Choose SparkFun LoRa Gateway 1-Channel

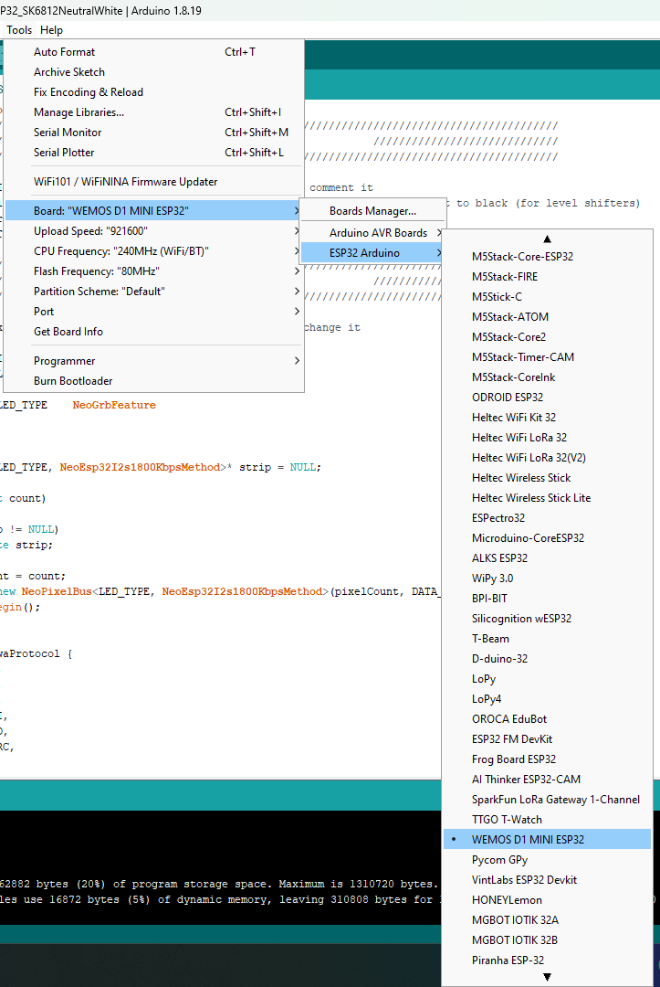(x=547, y=800)
